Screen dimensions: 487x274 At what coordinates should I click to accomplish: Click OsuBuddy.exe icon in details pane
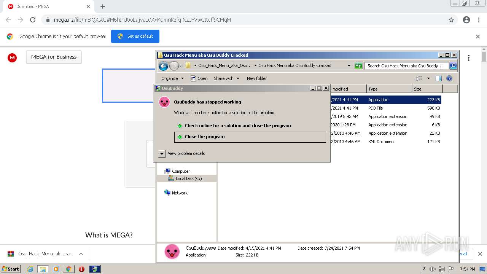172,252
